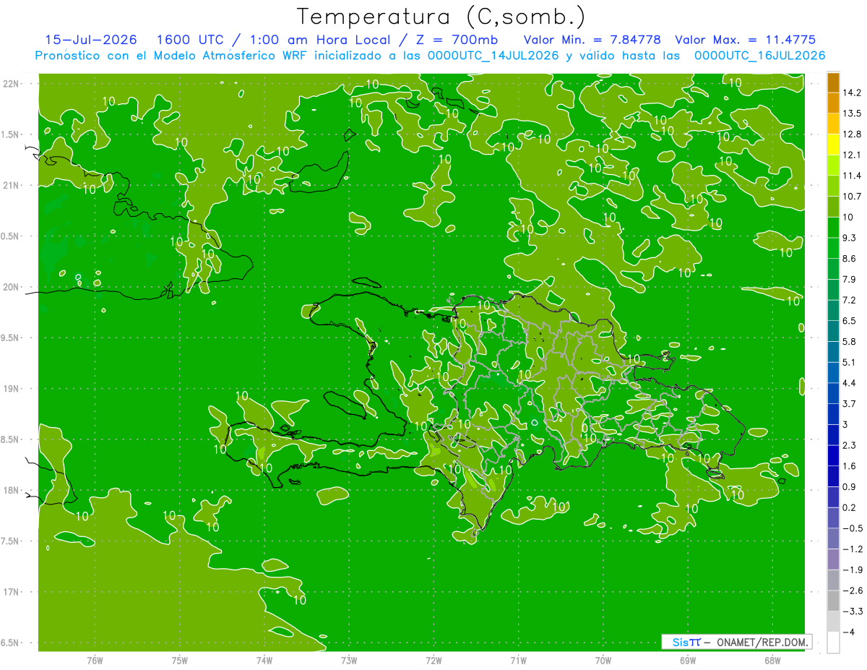Click the "9.3" colorbar value
The width and height of the screenshot is (867, 670).
tap(849, 237)
